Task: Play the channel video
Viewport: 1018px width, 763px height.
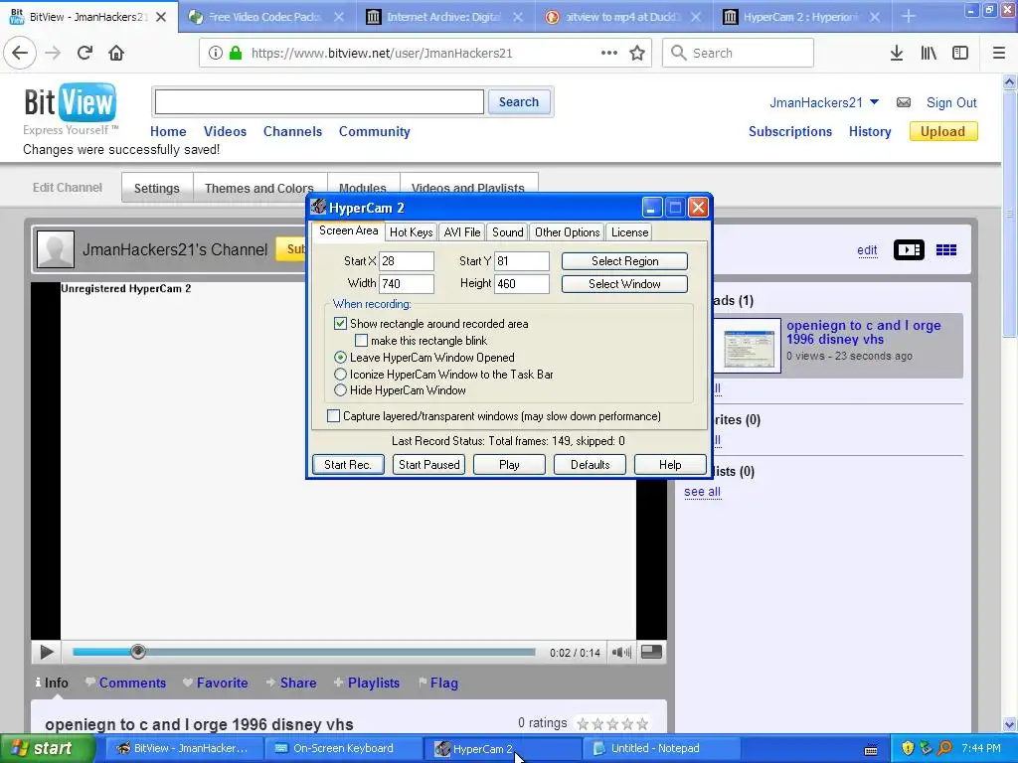Action: point(46,652)
